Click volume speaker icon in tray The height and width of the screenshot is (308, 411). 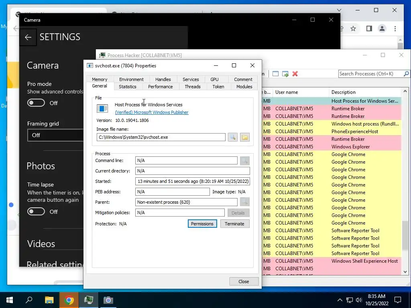[x=359, y=300]
